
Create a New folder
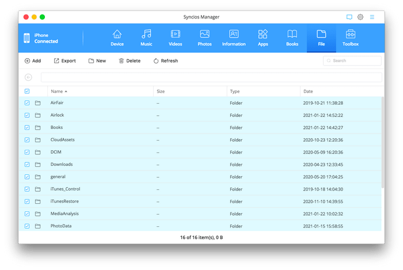click(x=97, y=61)
